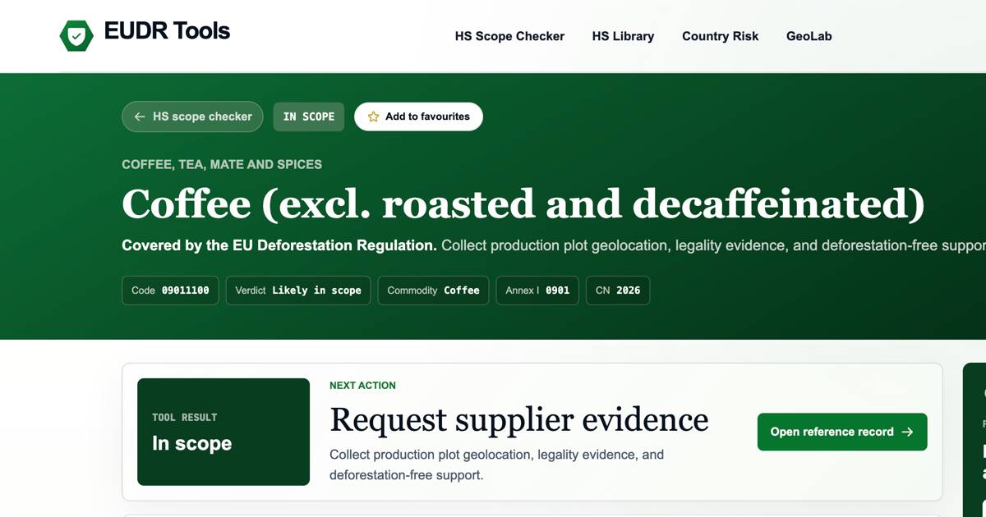This screenshot has width=986, height=517.
Task: Add this code to favourites
Action: [418, 117]
